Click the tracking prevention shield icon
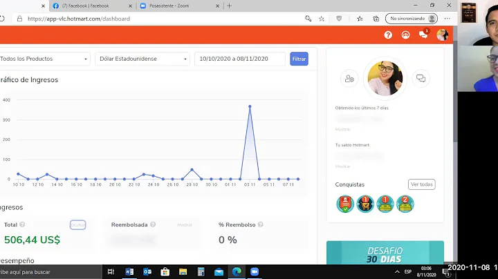Viewport: 498px width, 279px height. click(x=339, y=19)
